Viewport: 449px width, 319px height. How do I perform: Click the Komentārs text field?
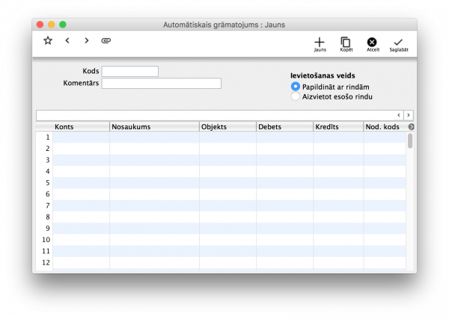click(x=162, y=84)
